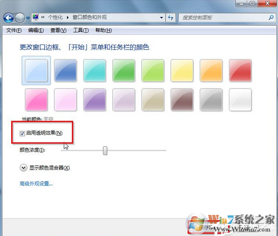Select the brown chocolate color swatch
The image size is (278, 236).
[182, 99]
